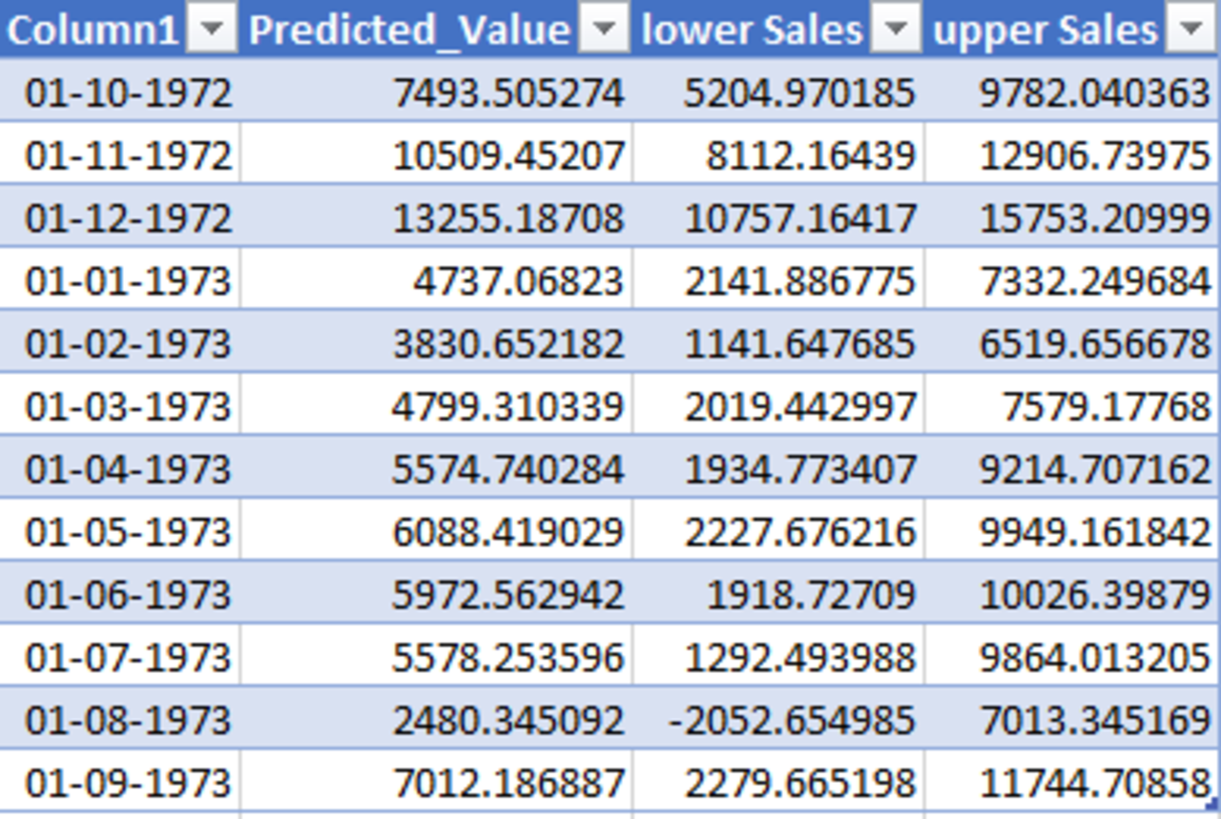Click the upper Sales header cell
Screen dimensions: 1221x819
click(1045, 31)
